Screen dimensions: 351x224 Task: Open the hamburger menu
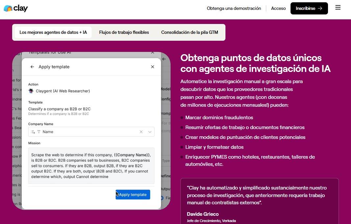click(x=338, y=8)
